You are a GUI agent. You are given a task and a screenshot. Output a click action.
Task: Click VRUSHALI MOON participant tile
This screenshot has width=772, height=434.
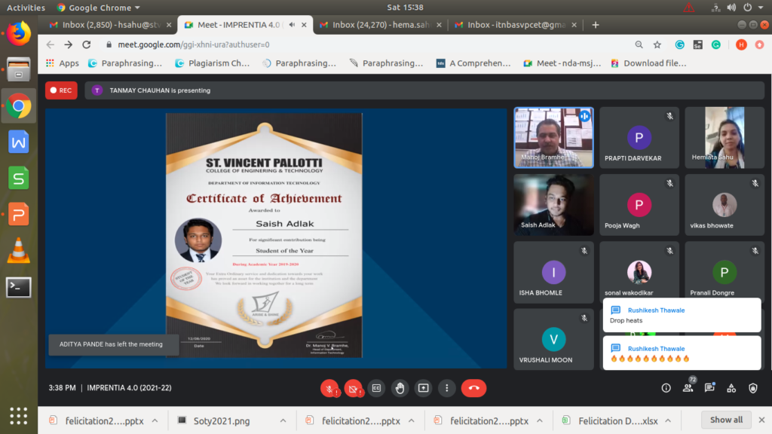coord(553,339)
